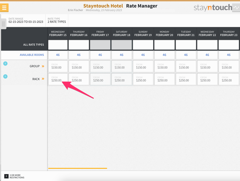Click the Monday February 20 column header
Viewport: 240px width, 181px height.
(x=164, y=33)
